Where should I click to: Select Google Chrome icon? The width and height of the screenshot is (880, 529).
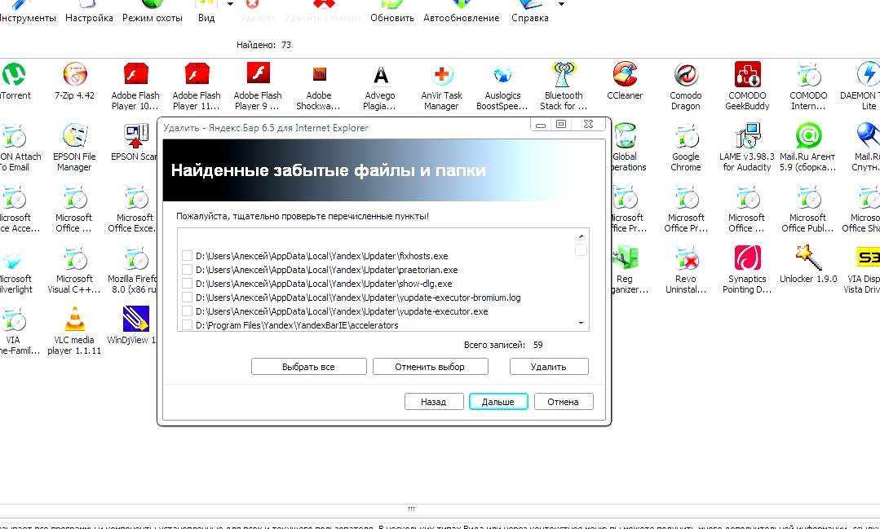point(686,136)
